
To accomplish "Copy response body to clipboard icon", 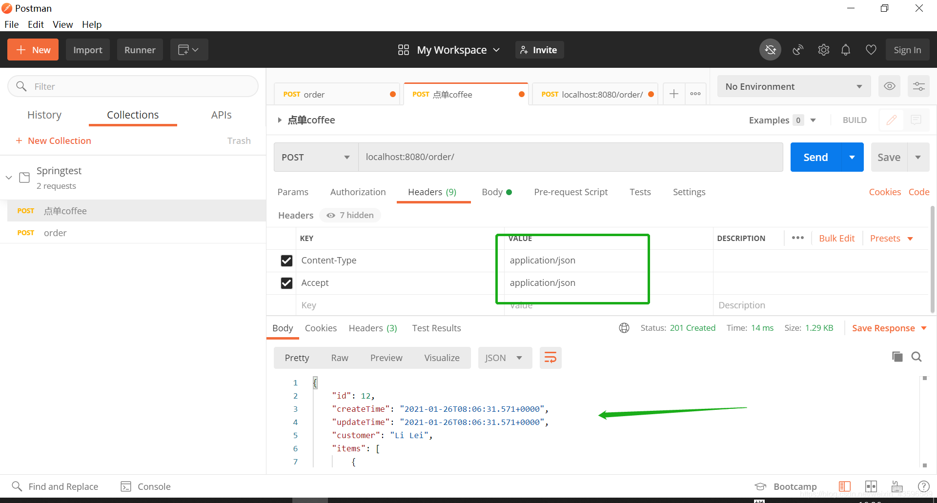I will [x=897, y=357].
